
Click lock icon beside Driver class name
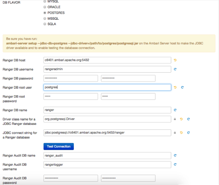[x=175, y=119]
